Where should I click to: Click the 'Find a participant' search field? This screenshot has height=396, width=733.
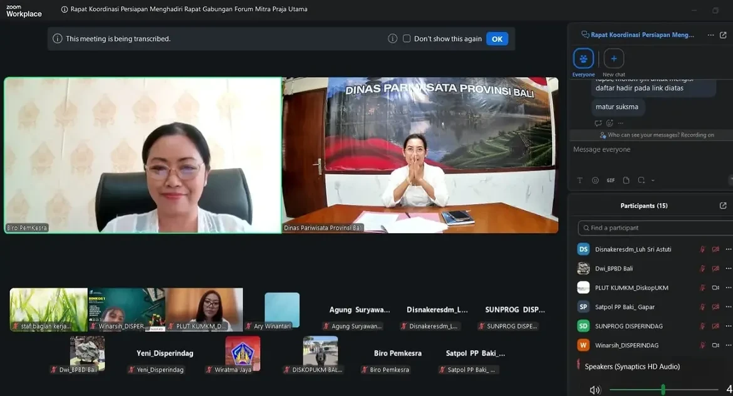point(655,228)
